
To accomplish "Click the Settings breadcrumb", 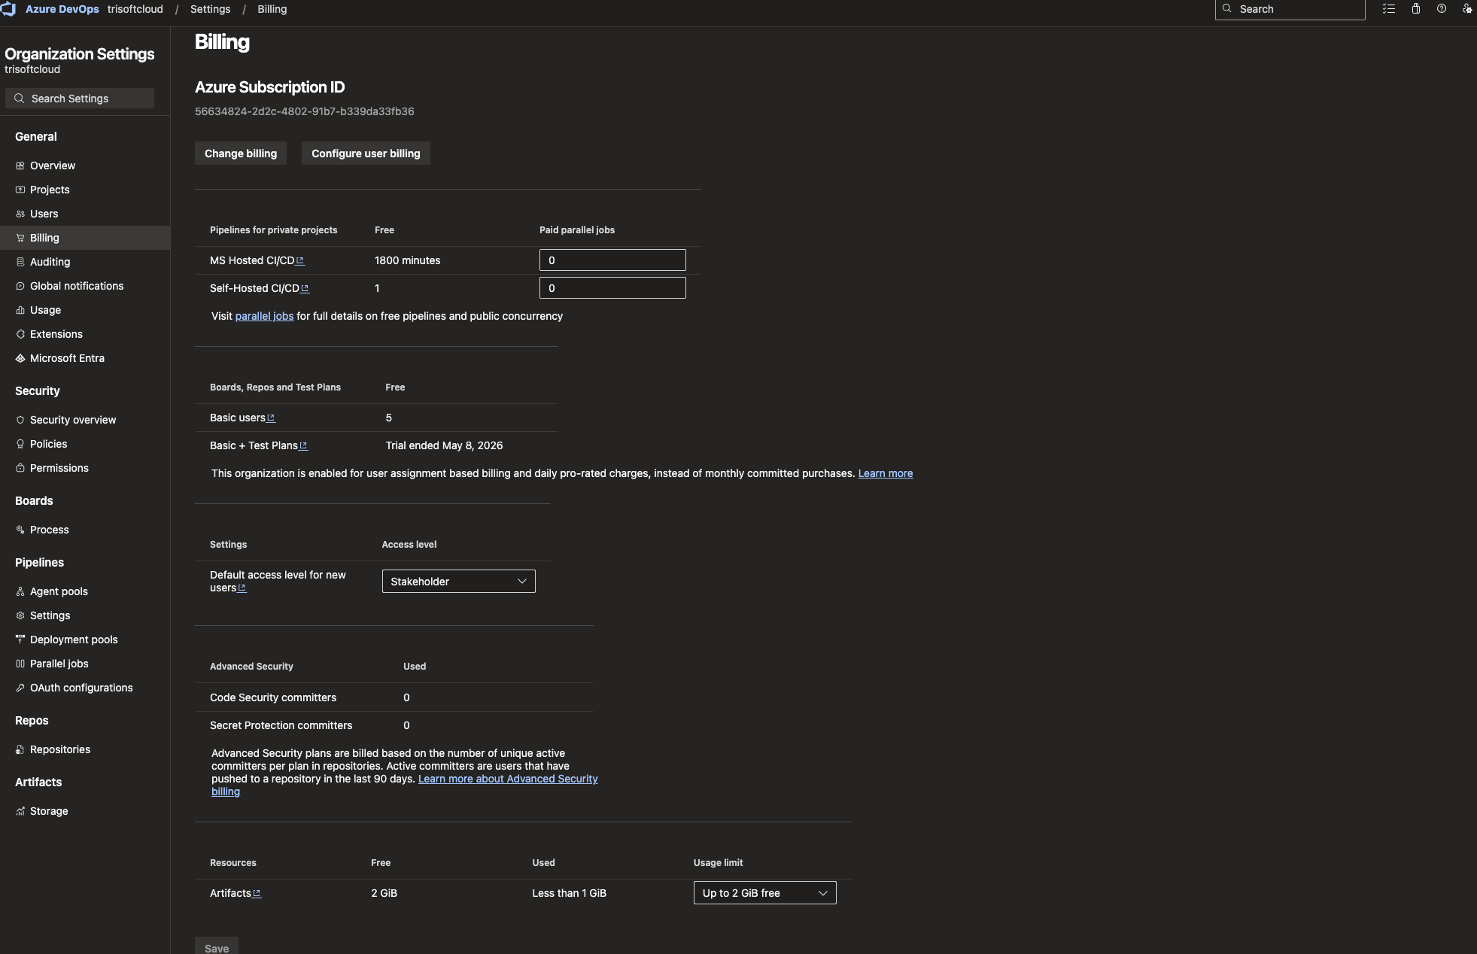I will 210,9.
